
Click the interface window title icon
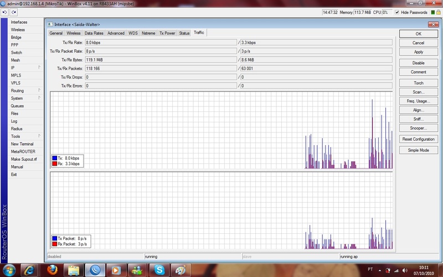point(50,24)
